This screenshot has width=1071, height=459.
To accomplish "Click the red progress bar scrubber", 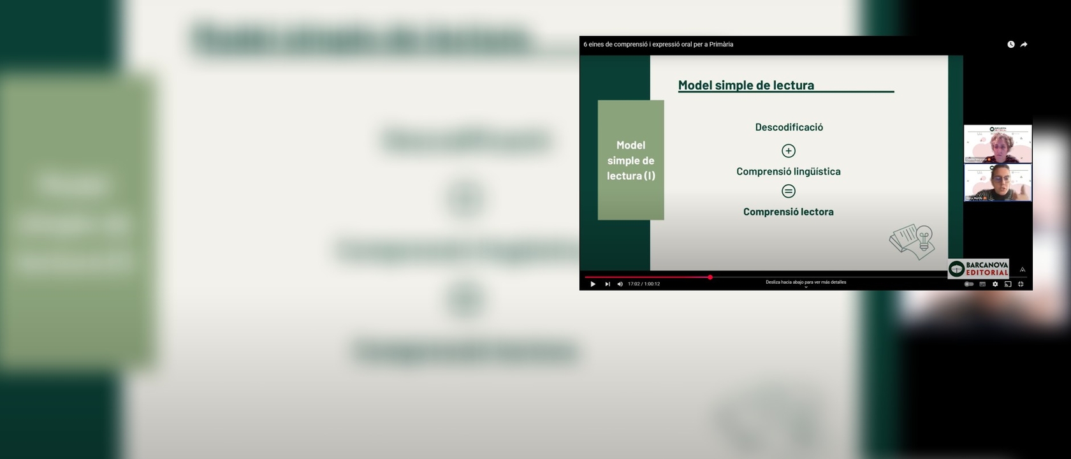I will (x=710, y=277).
